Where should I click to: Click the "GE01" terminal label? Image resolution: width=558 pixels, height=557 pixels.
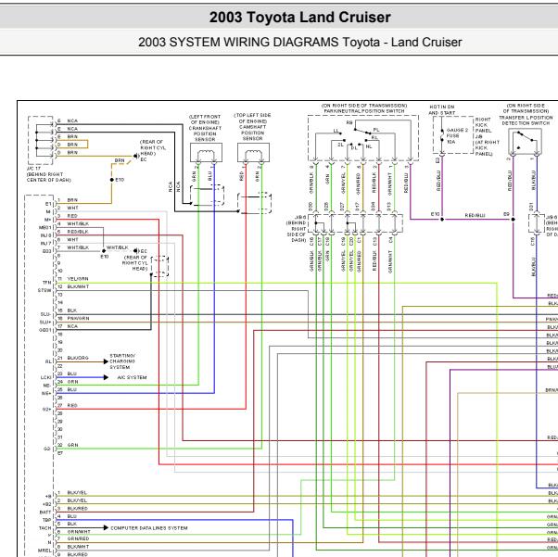coord(45,330)
